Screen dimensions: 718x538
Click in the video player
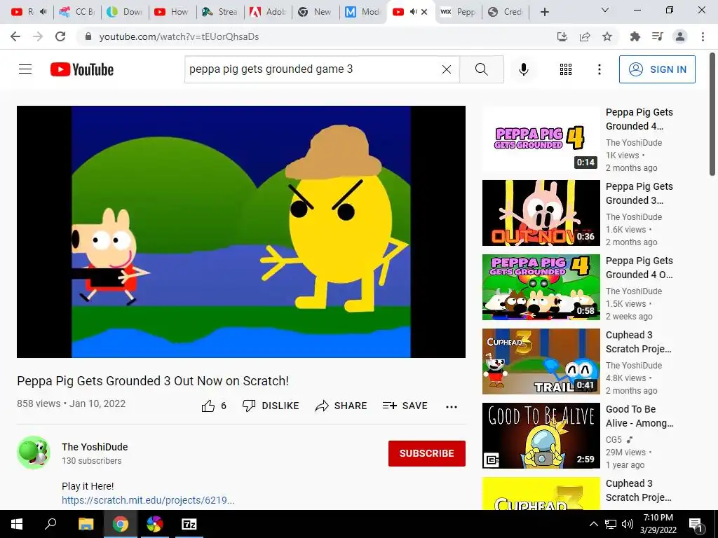(x=241, y=232)
